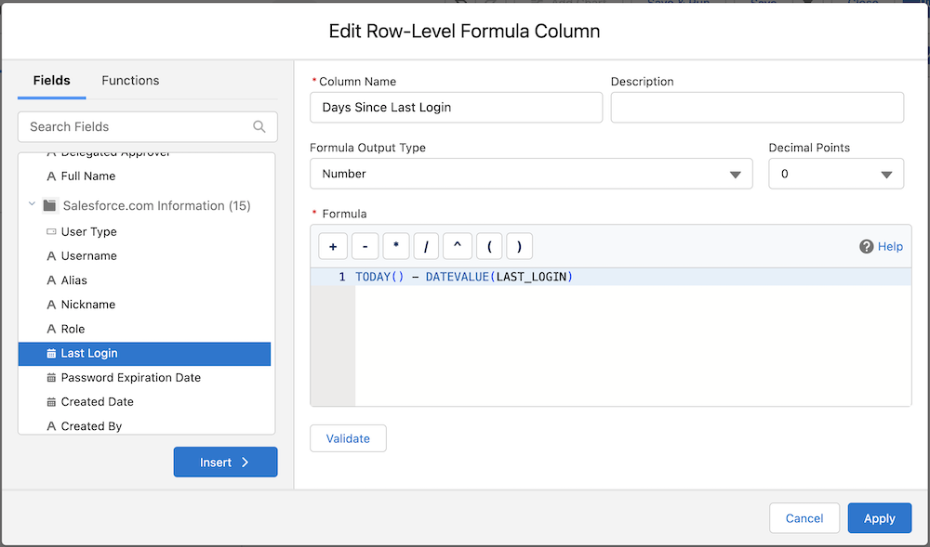Switch to the Fields tab
The width and height of the screenshot is (930, 547).
(x=51, y=81)
